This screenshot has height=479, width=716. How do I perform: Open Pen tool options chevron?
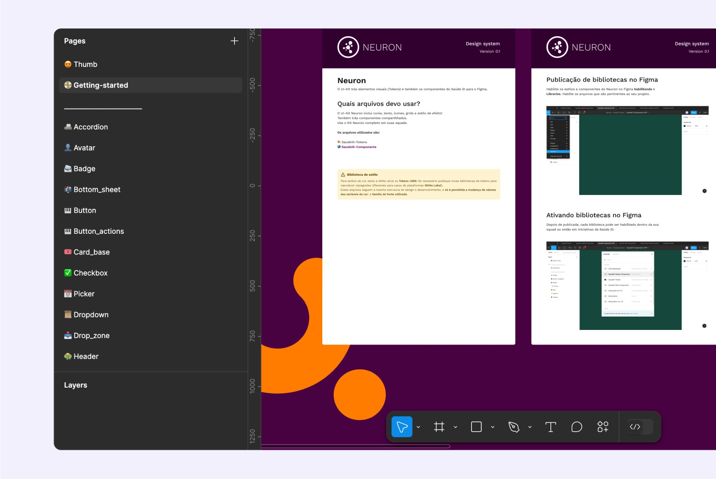tap(530, 427)
